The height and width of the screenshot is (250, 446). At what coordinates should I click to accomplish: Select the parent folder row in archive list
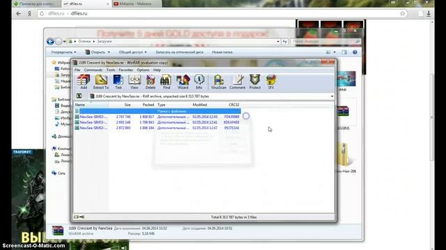tap(157, 111)
